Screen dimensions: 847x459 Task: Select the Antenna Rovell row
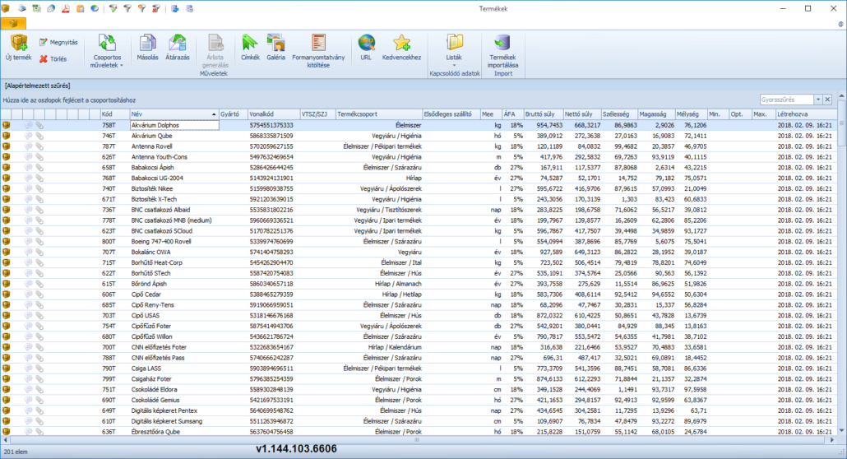[419, 146]
